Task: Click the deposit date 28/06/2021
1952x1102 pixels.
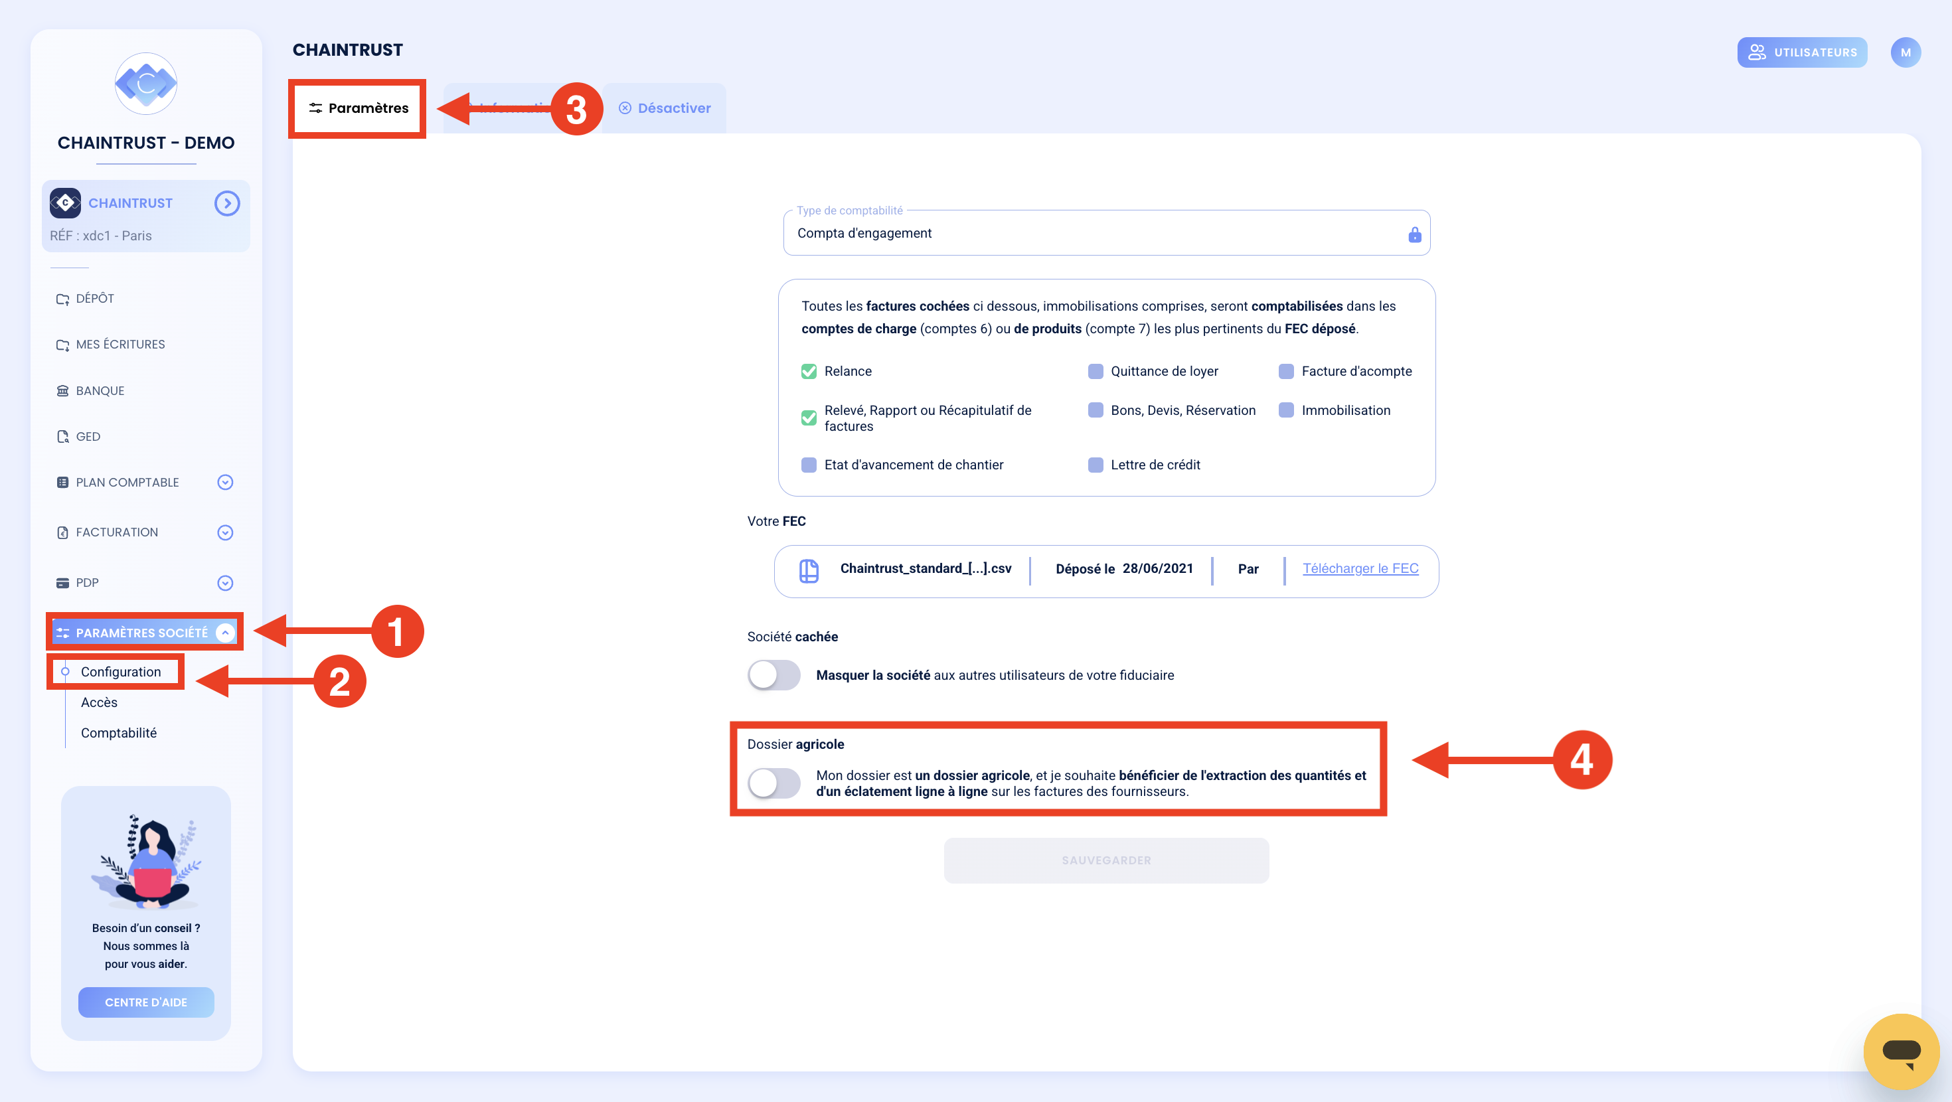Action: point(1158,569)
